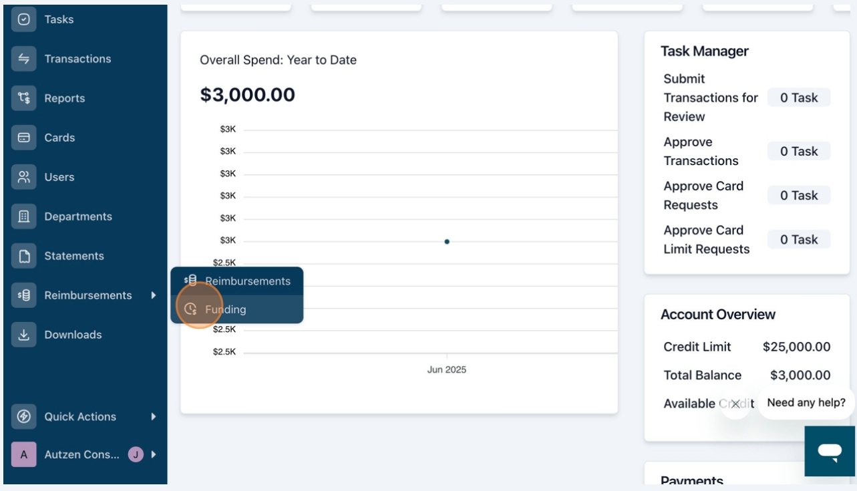Image resolution: width=857 pixels, height=491 pixels.
Task: Click 0 Task beside Approve Card Requests
Action: [799, 195]
